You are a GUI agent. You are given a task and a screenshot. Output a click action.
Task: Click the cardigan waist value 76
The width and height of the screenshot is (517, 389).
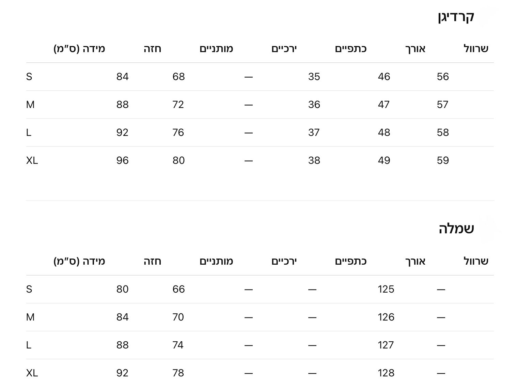tap(178, 133)
